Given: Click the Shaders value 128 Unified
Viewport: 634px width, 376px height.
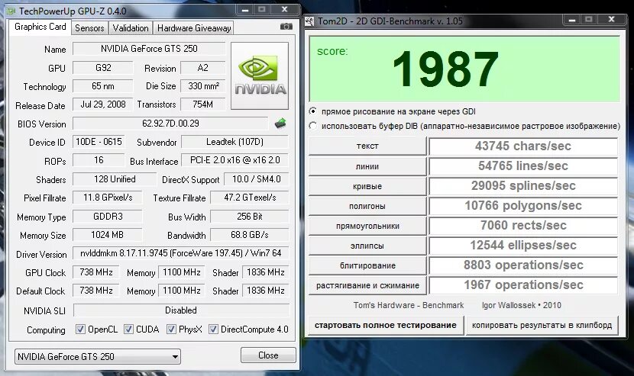Looking at the screenshot, I should pos(115,179).
